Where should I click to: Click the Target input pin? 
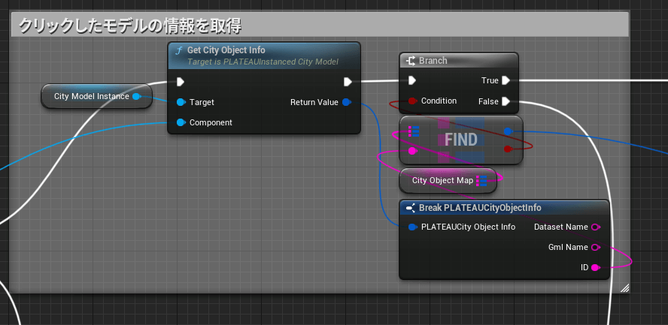point(181,102)
